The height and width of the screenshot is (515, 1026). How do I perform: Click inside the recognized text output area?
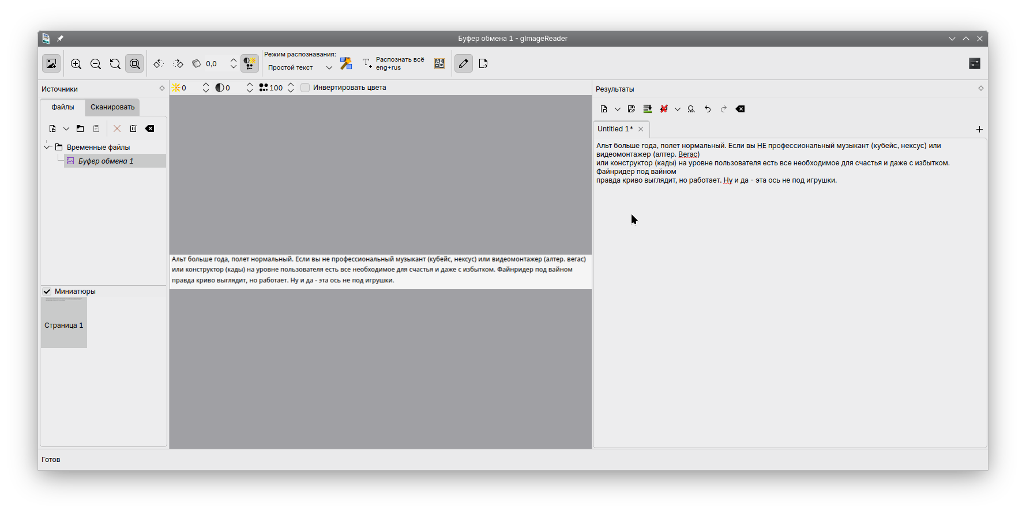790,293
